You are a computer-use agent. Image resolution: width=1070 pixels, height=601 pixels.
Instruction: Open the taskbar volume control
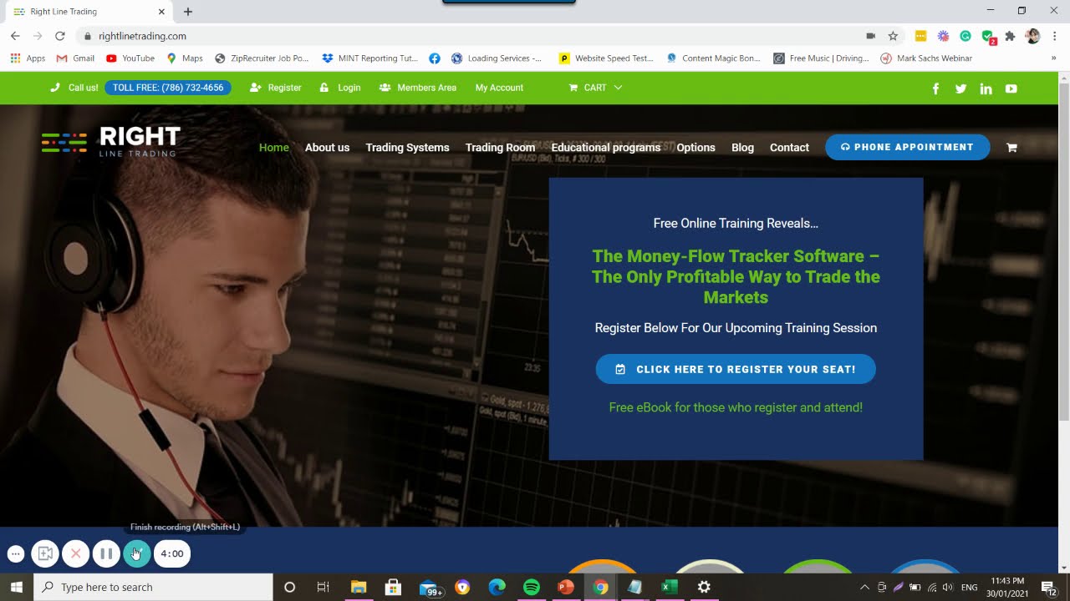click(947, 587)
